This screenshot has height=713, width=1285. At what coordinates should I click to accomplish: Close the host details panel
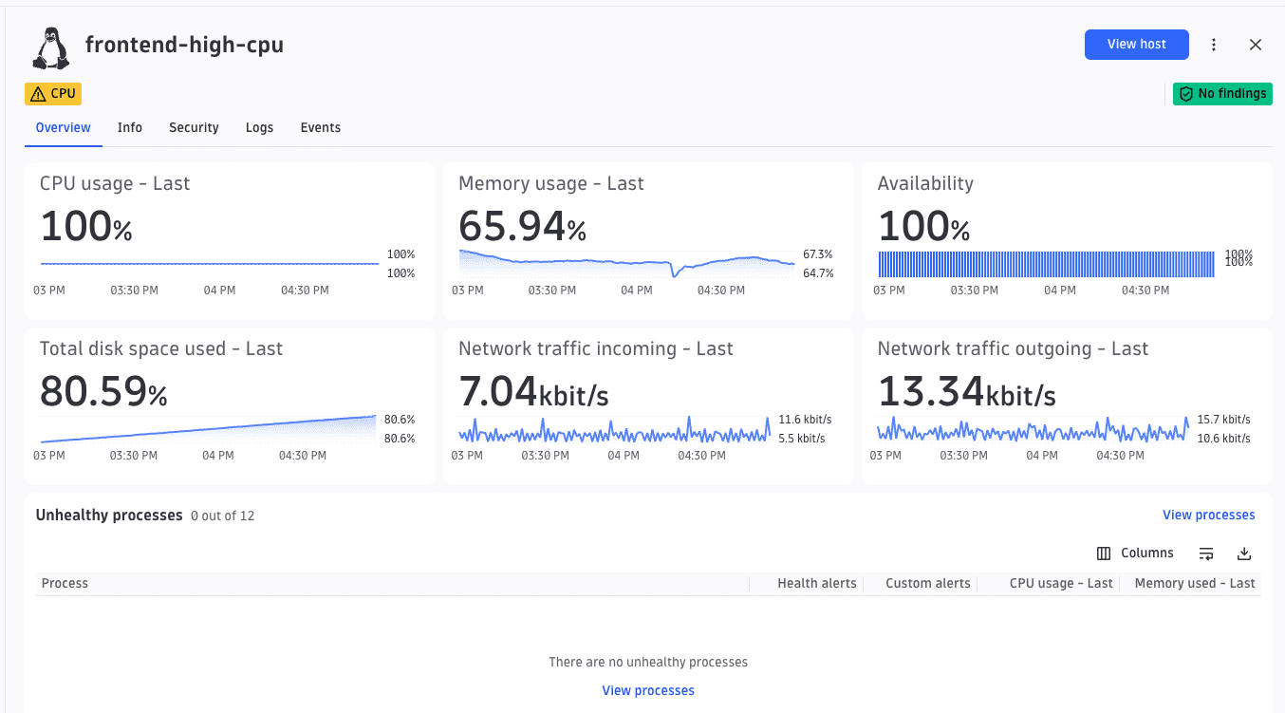point(1256,45)
